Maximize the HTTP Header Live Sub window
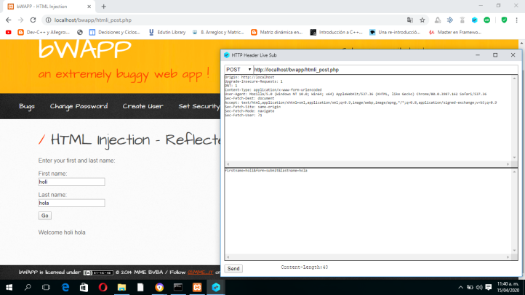 [495, 55]
